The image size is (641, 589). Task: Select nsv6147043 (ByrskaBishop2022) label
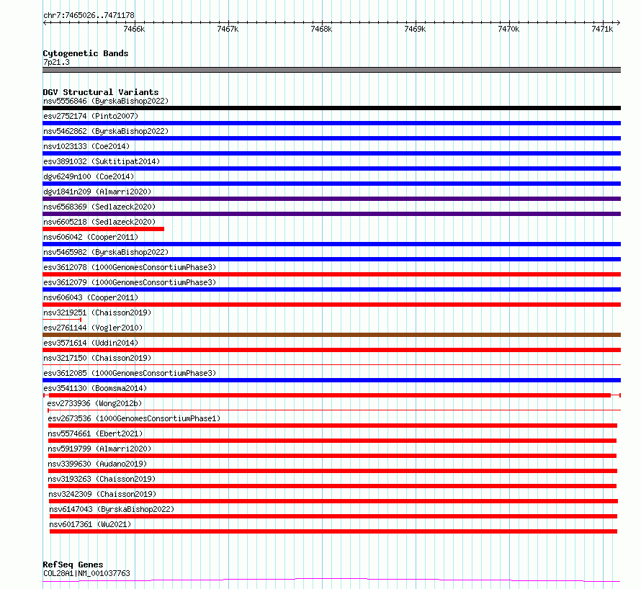pos(112,509)
